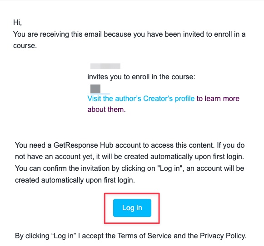Open the blurred gray course title link
Image resolution: width=264 pixels, height=246 pixels.
coord(95,89)
